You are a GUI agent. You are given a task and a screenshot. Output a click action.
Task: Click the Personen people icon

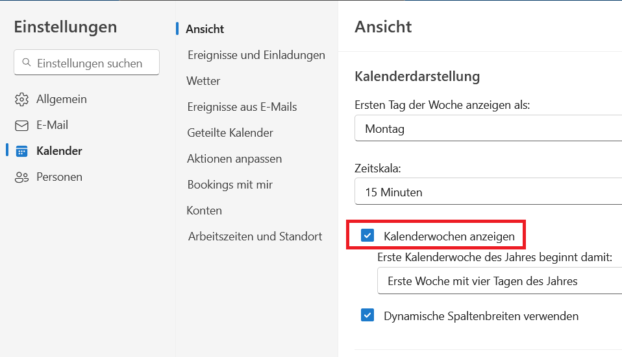pyautogui.click(x=21, y=177)
